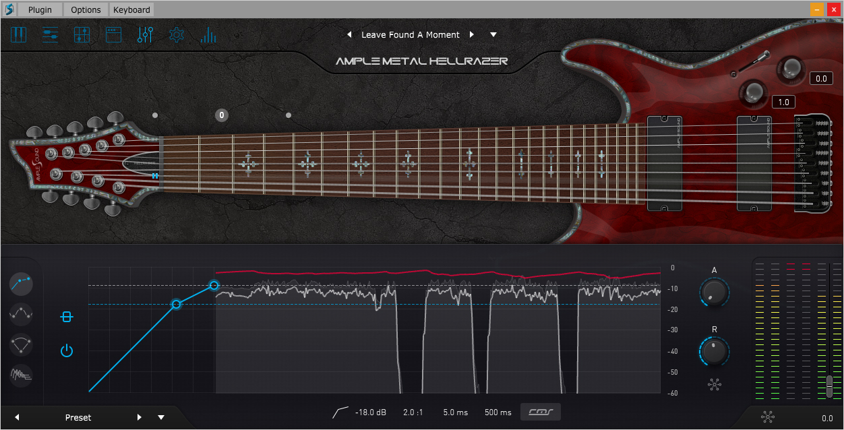
Task: Open the bottom Preset list dropdown triangle
Action: tap(161, 418)
